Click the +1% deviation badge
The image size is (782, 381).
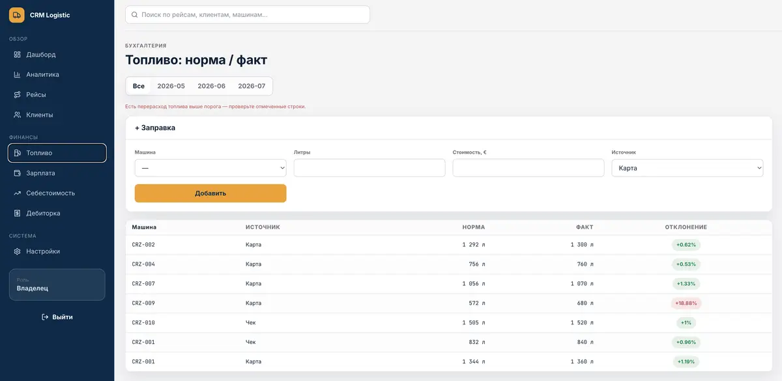[686, 323]
